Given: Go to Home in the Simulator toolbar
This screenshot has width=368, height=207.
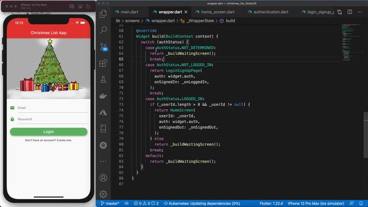Looking at the screenshot, I should tap(80, 6).
